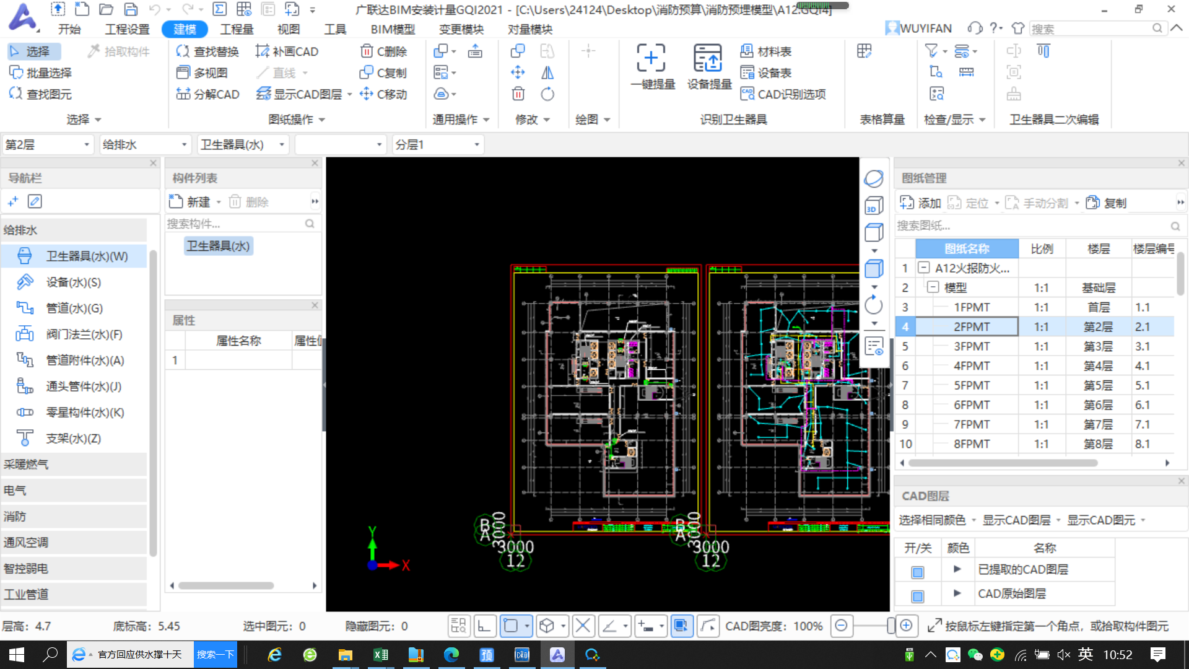Image resolution: width=1189 pixels, height=669 pixels.
Task: Open the 工程设置 ribbon tab
Action: coord(127,29)
